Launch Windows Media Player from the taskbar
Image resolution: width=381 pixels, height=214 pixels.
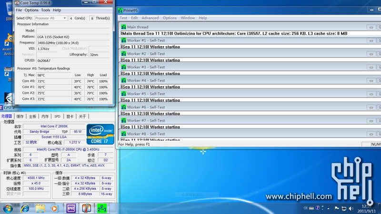point(55,208)
